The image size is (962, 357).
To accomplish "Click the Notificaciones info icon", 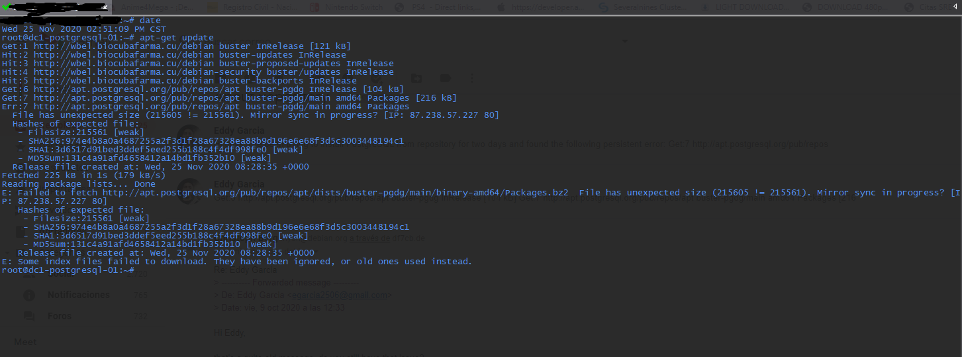I will coord(28,295).
